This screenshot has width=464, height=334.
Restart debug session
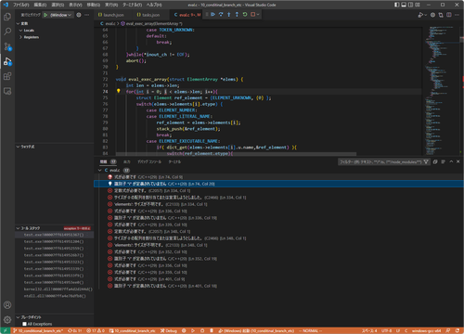[x=245, y=15]
